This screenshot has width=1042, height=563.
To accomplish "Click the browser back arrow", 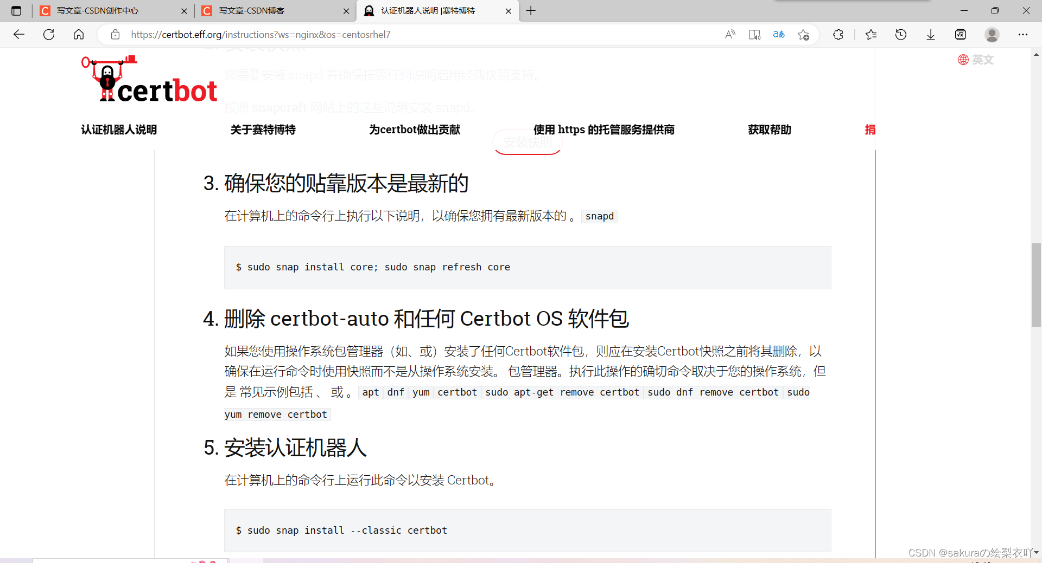I will 19,35.
